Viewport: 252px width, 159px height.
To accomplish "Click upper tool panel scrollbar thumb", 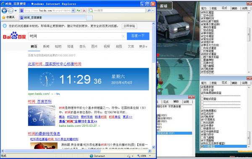I will point(249,34).
